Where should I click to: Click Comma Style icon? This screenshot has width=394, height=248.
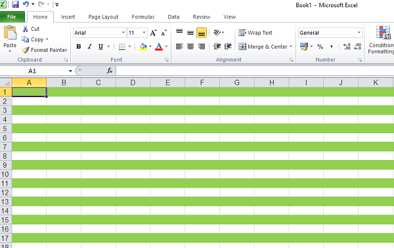(x=332, y=47)
